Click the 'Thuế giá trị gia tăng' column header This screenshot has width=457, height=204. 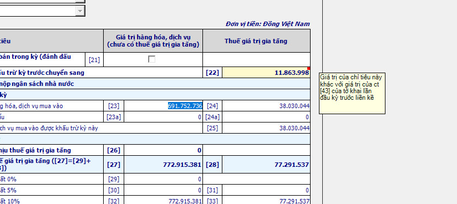click(x=256, y=41)
